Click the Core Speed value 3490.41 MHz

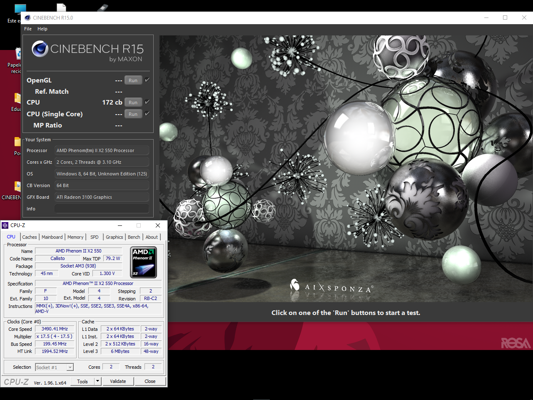click(x=55, y=329)
